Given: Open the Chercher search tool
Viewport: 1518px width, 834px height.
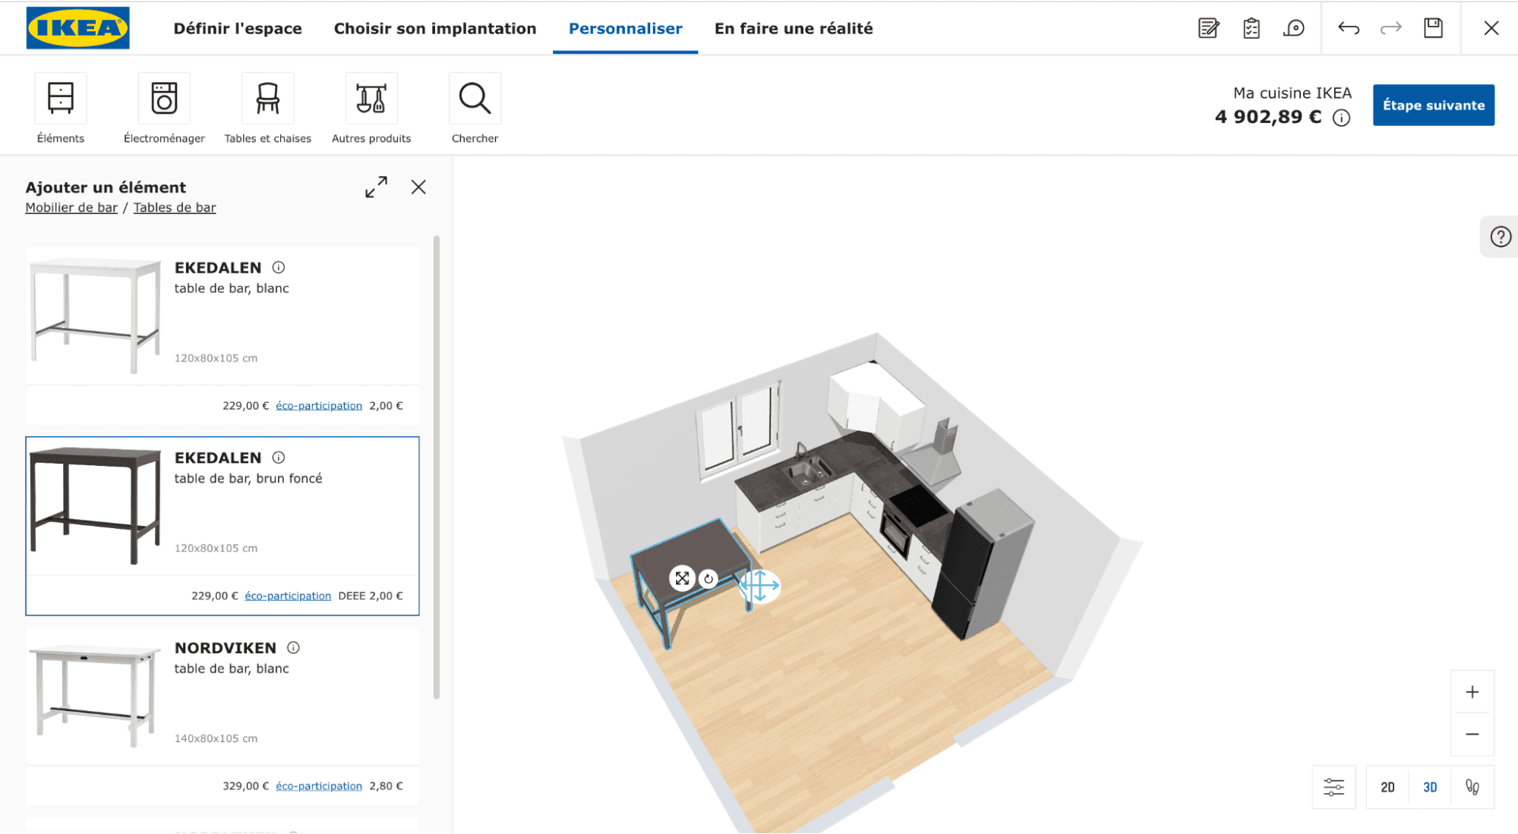Looking at the screenshot, I should click(x=475, y=99).
